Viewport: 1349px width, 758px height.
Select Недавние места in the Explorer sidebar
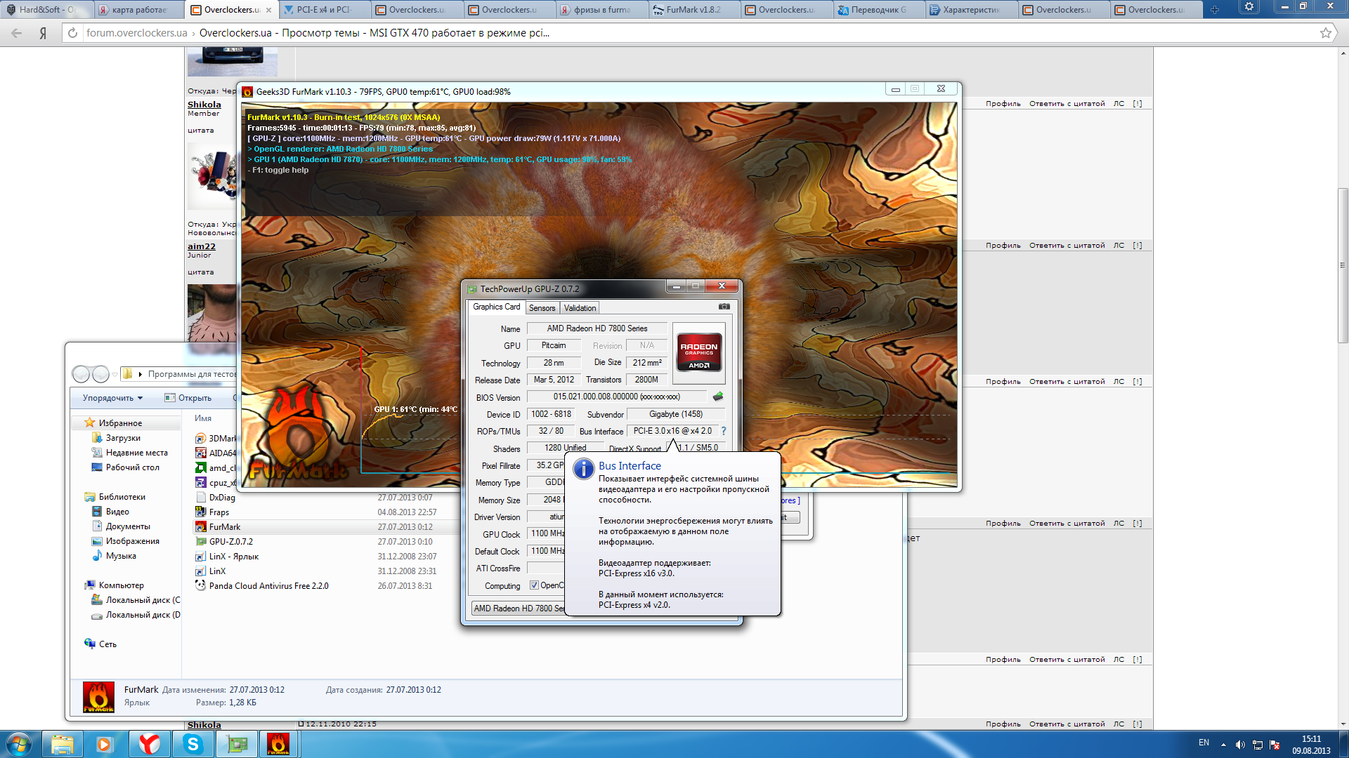pyautogui.click(x=137, y=453)
